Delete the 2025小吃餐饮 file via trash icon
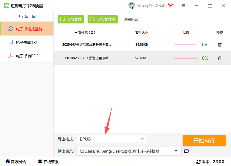 pos(220,45)
